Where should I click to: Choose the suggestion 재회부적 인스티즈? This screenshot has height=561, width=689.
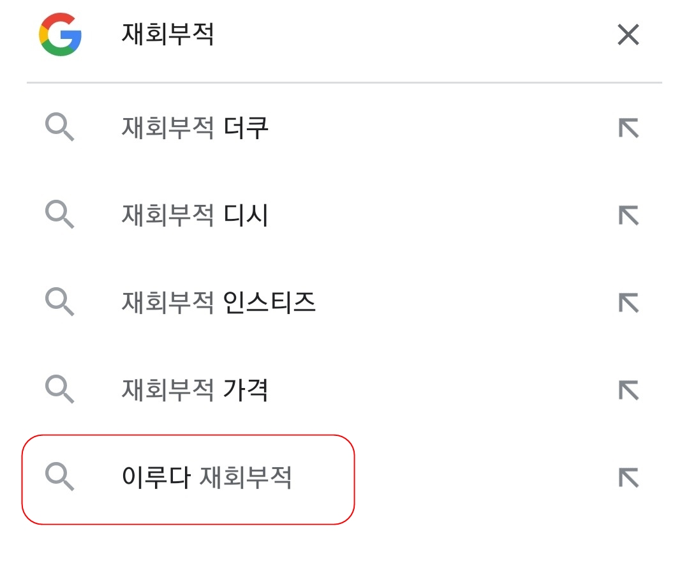click(x=219, y=303)
